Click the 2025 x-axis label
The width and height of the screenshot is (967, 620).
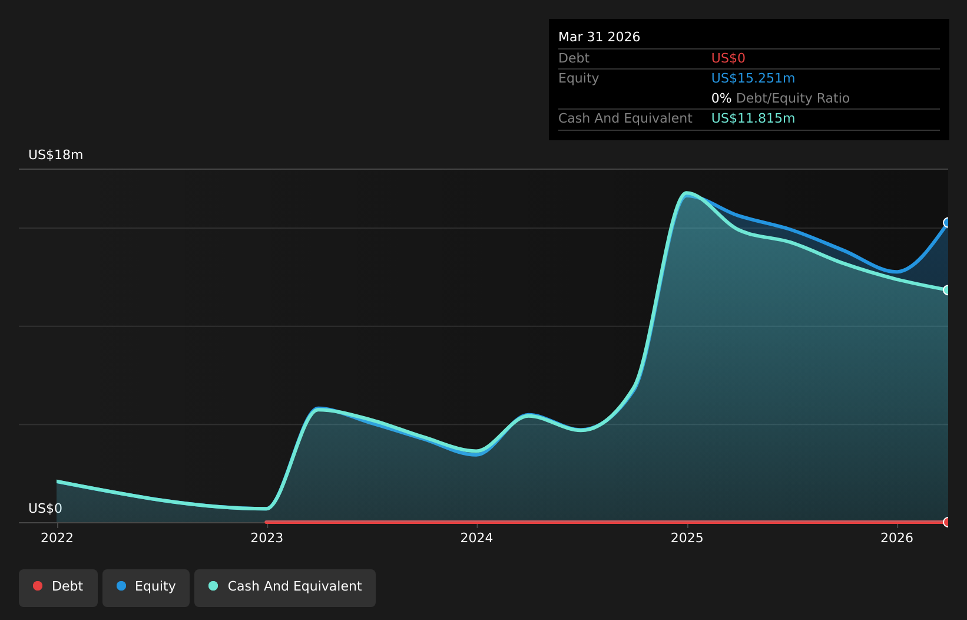pyautogui.click(x=687, y=538)
